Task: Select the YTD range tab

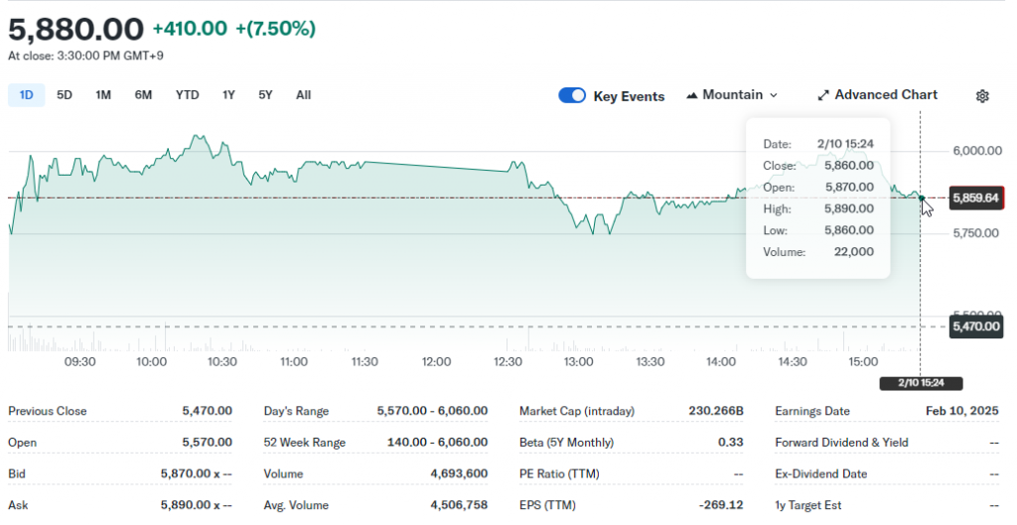Action: pos(187,95)
